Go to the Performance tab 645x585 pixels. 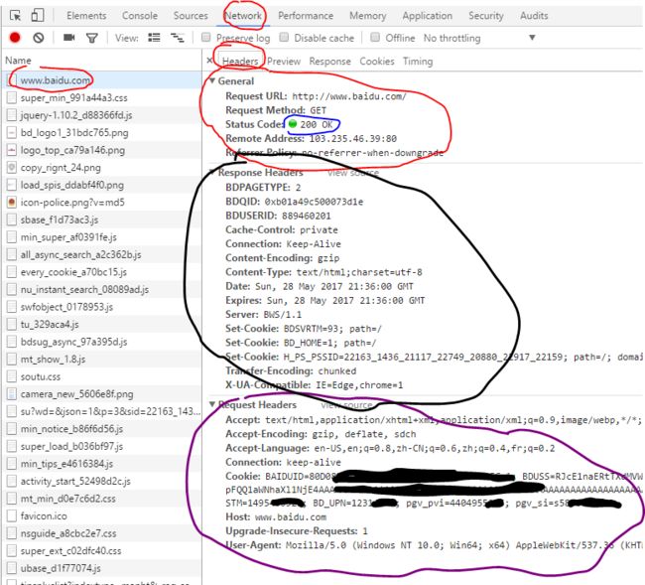[306, 16]
